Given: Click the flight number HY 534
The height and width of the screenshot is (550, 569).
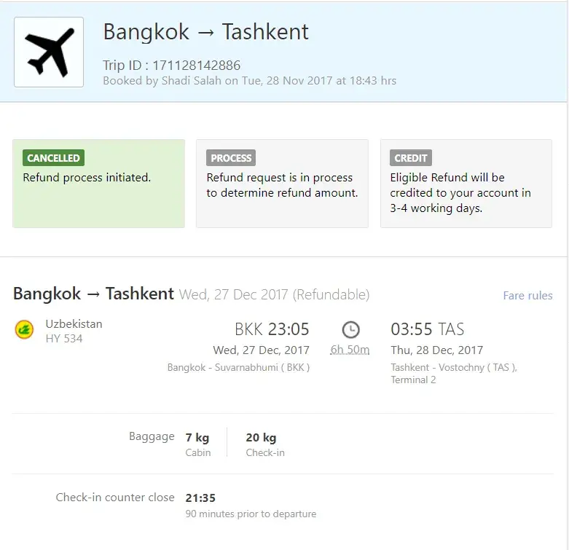Looking at the screenshot, I should pos(64,339).
